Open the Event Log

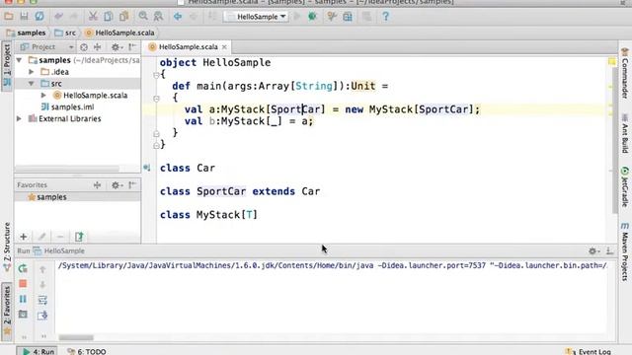pos(589,351)
